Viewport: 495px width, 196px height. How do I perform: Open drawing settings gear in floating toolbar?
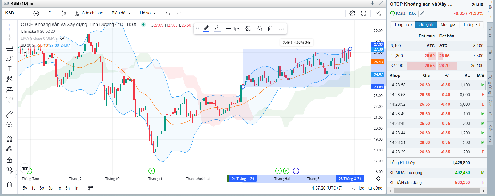click(x=248, y=29)
